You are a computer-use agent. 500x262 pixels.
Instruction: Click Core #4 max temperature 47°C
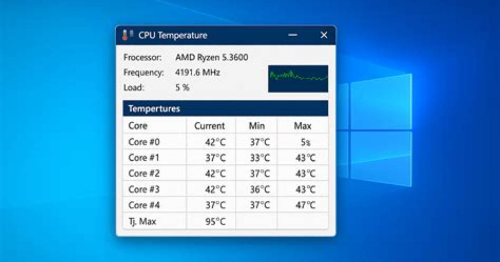coord(306,205)
